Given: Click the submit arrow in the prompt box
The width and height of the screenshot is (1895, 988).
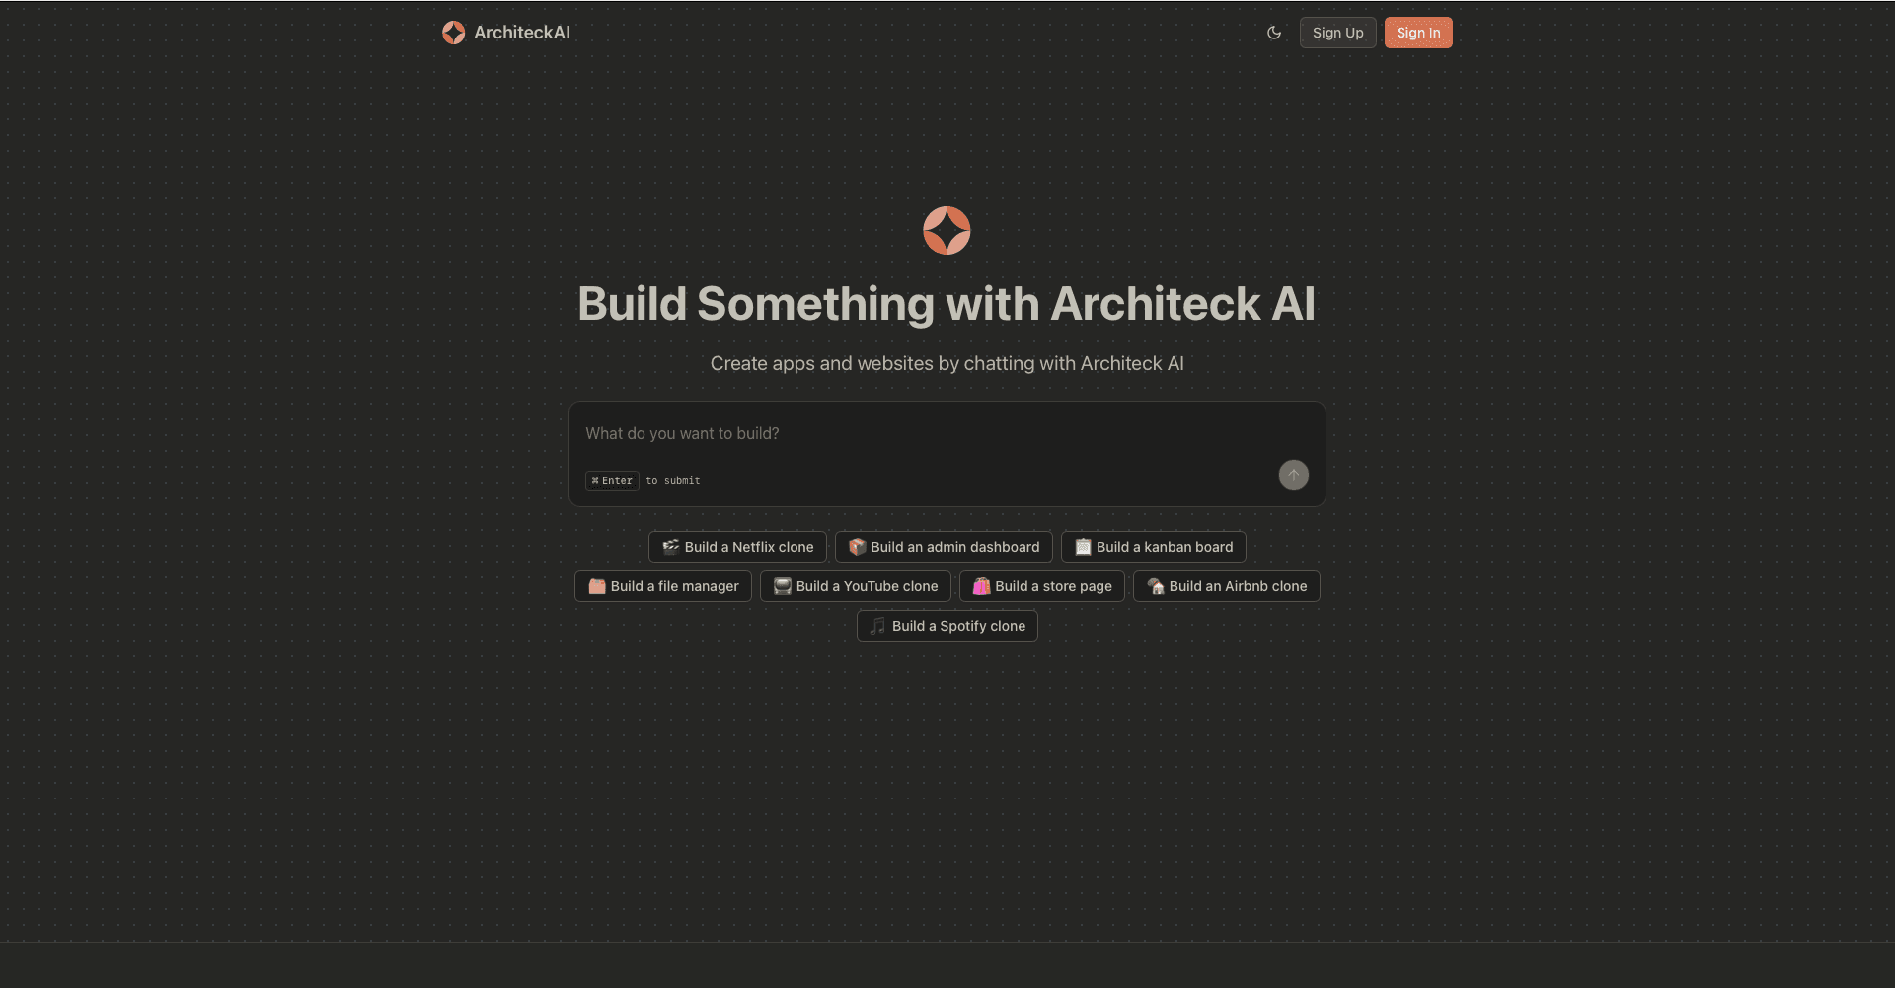Looking at the screenshot, I should pos(1293,475).
